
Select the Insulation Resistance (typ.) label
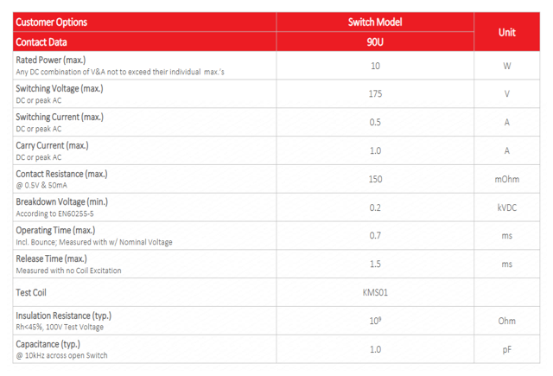[63, 315]
